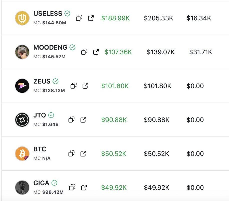Open MOODENG external link icon
229x201 pixels.
tap(96, 52)
